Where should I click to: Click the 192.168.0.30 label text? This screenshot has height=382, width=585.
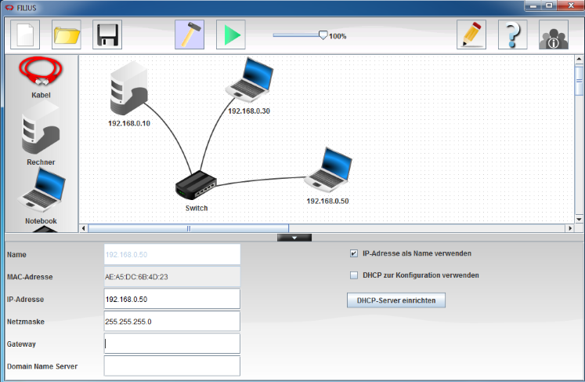coord(249,111)
